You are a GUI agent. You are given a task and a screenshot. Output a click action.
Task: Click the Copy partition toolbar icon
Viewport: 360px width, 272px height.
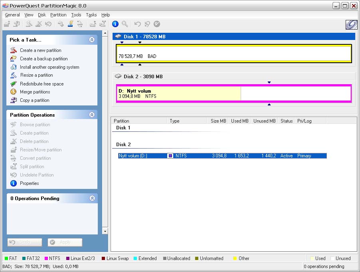pyautogui.click(x=16, y=24)
